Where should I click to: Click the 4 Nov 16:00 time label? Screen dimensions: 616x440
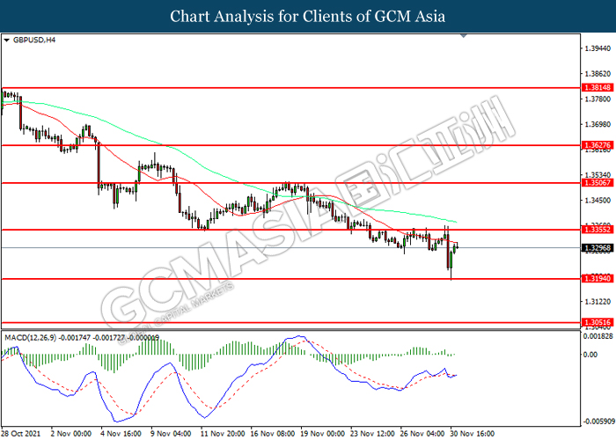point(121,434)
